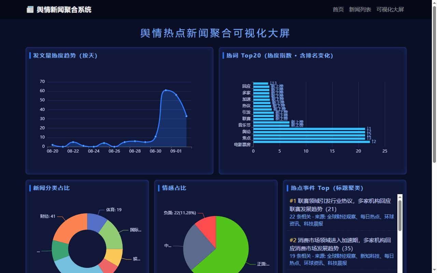Click the 08-30 x-axis label on trend chart
This screenshot has height=273, width=437.
[x=155, y=151]
